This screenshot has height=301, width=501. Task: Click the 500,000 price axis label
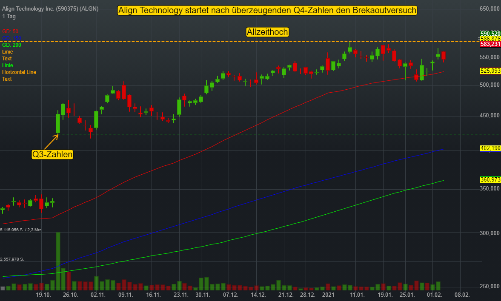click(x=490, y=85)
